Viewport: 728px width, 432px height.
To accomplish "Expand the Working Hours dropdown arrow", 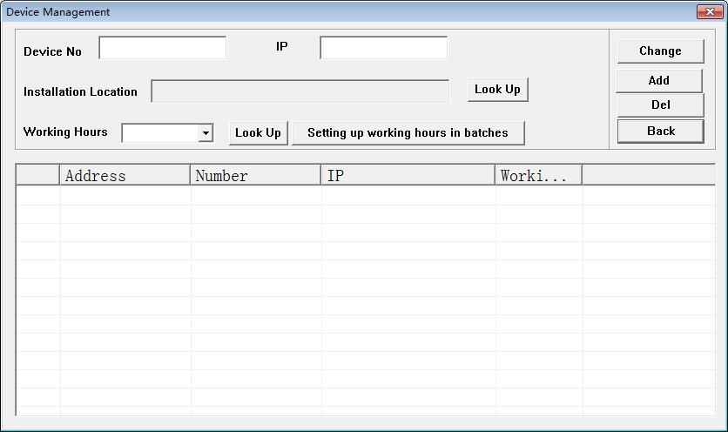I will point(206,133).
